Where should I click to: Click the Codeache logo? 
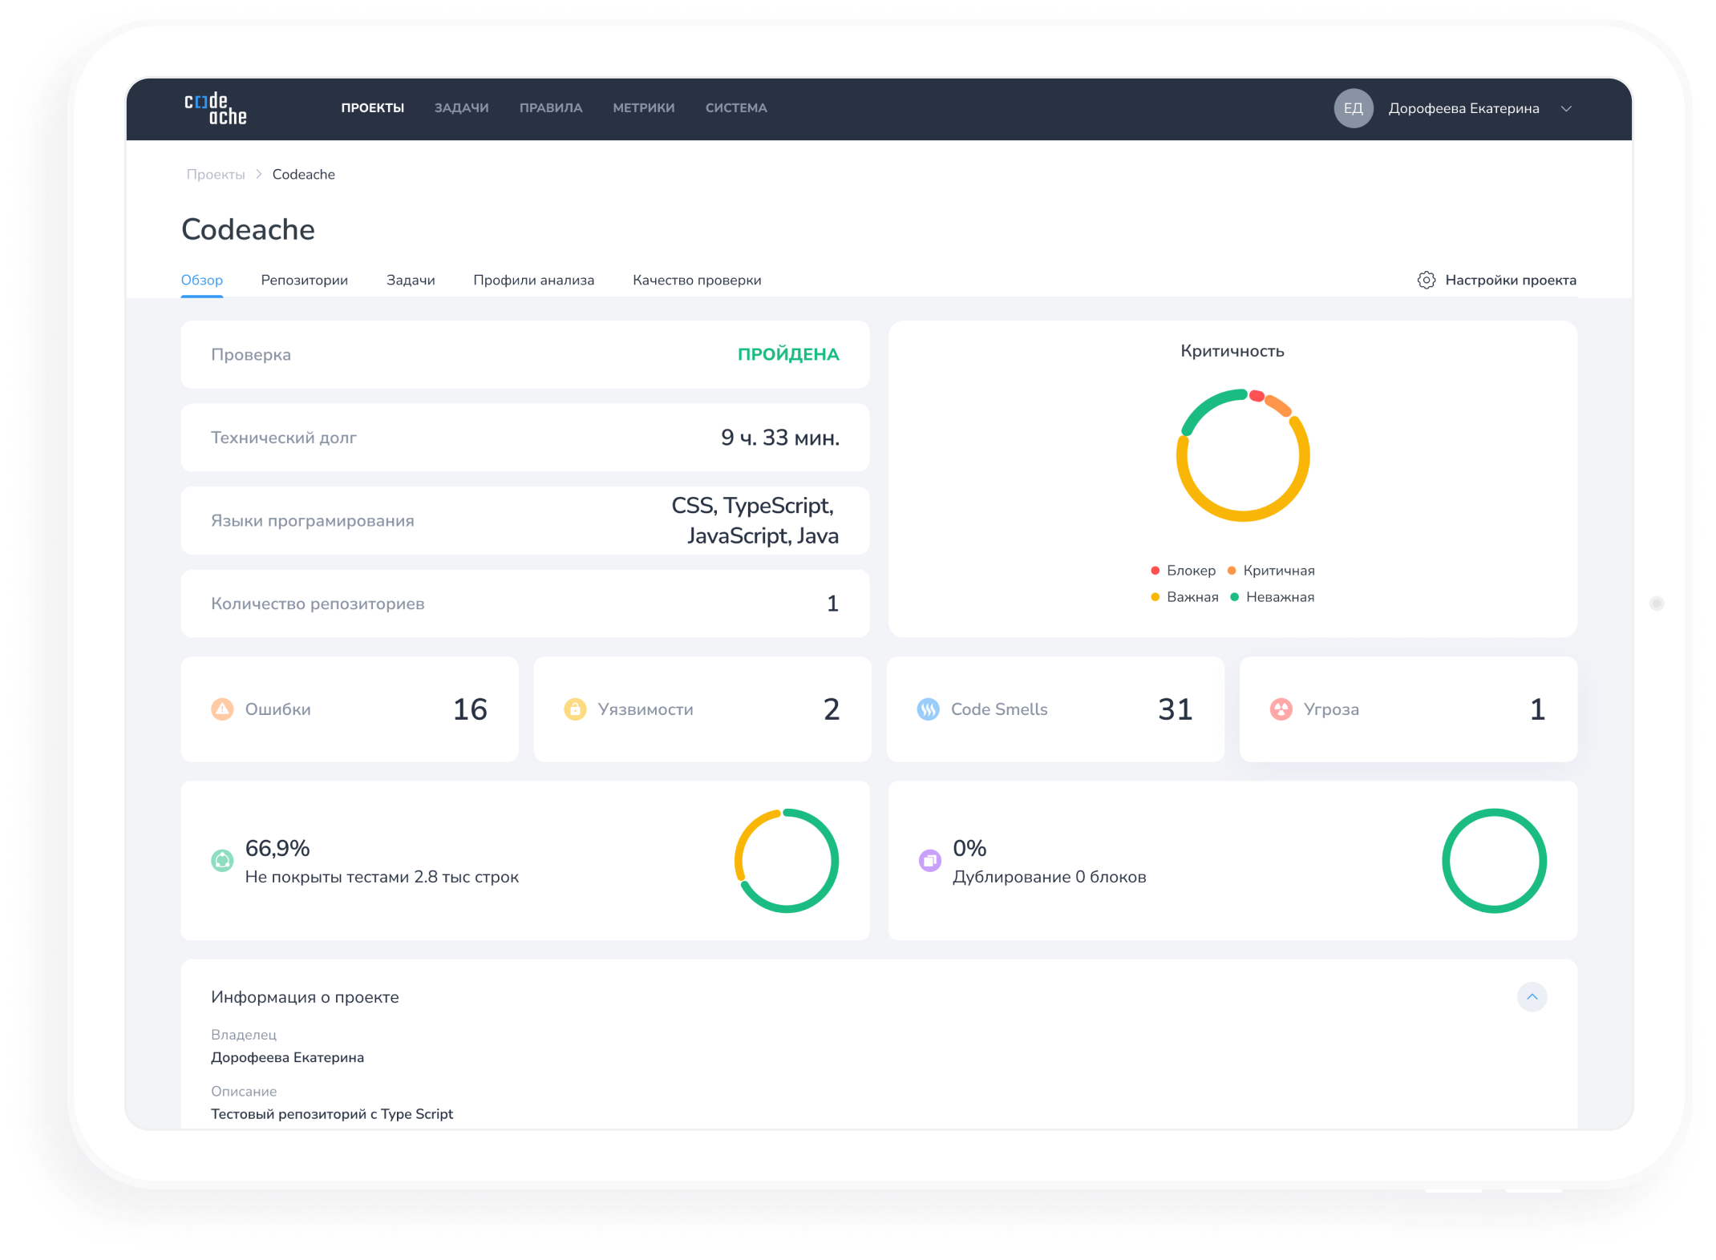[x=215, y=109]
